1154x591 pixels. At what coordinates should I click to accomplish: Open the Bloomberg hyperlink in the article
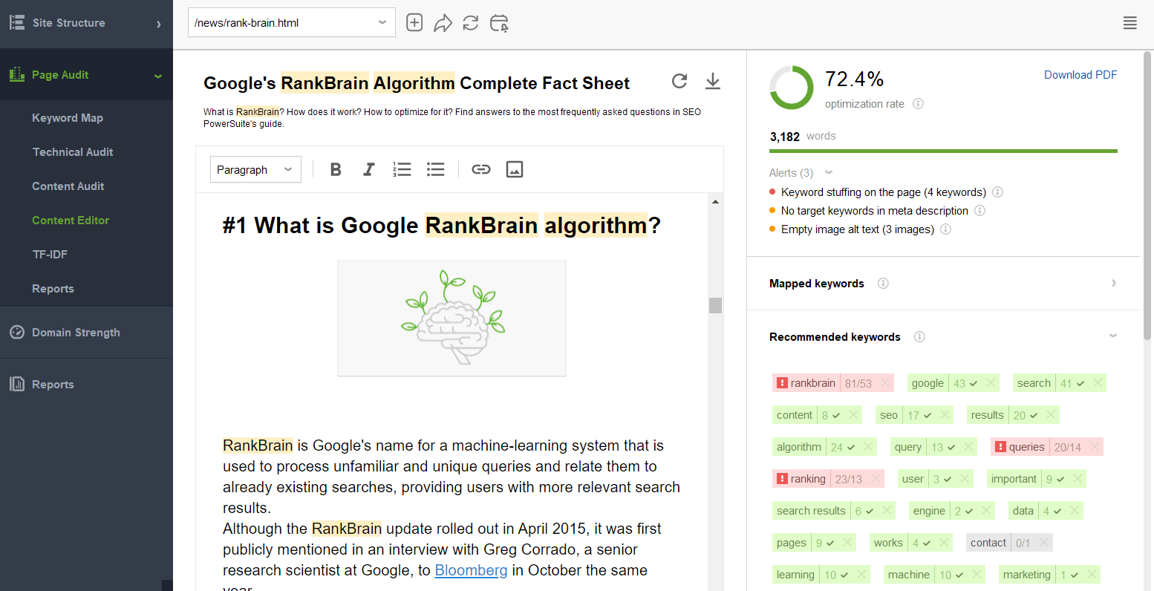pos(471,570)
